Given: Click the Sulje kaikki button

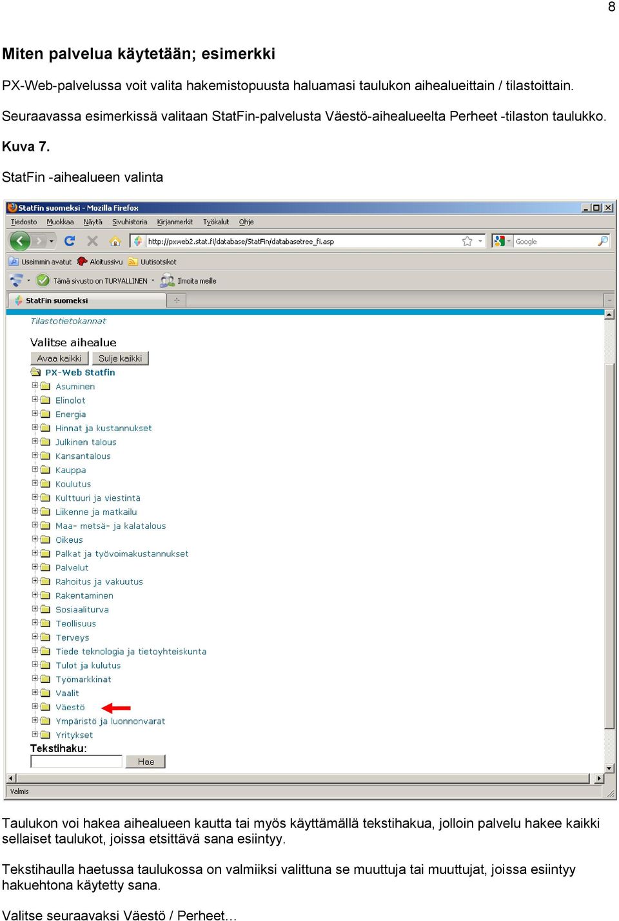Looking at the screenshot, I should (120, 358).
